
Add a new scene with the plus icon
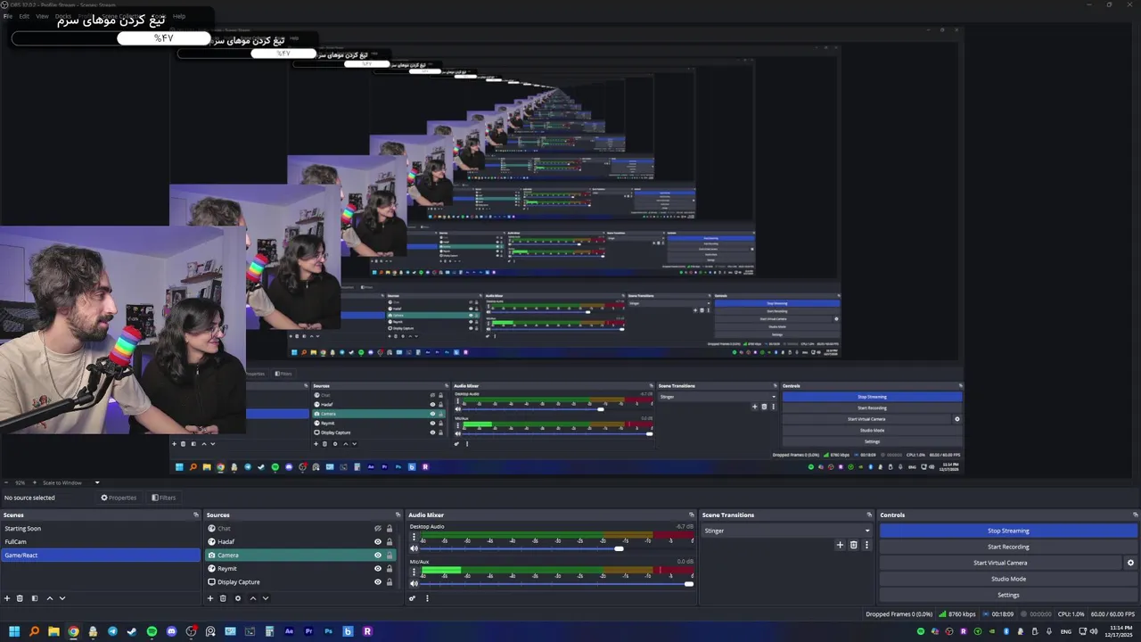click(x=7, y=598)
